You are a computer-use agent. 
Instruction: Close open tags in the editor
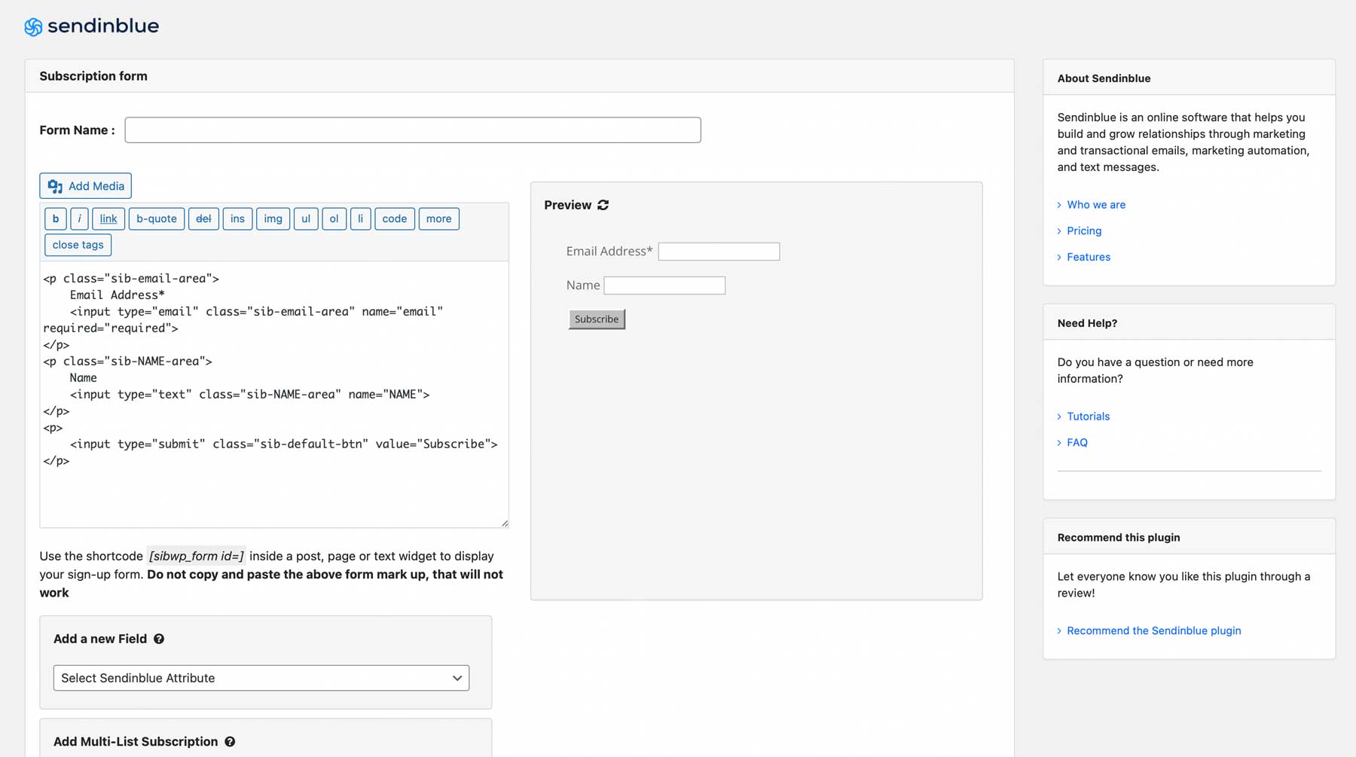coord(78,245)
